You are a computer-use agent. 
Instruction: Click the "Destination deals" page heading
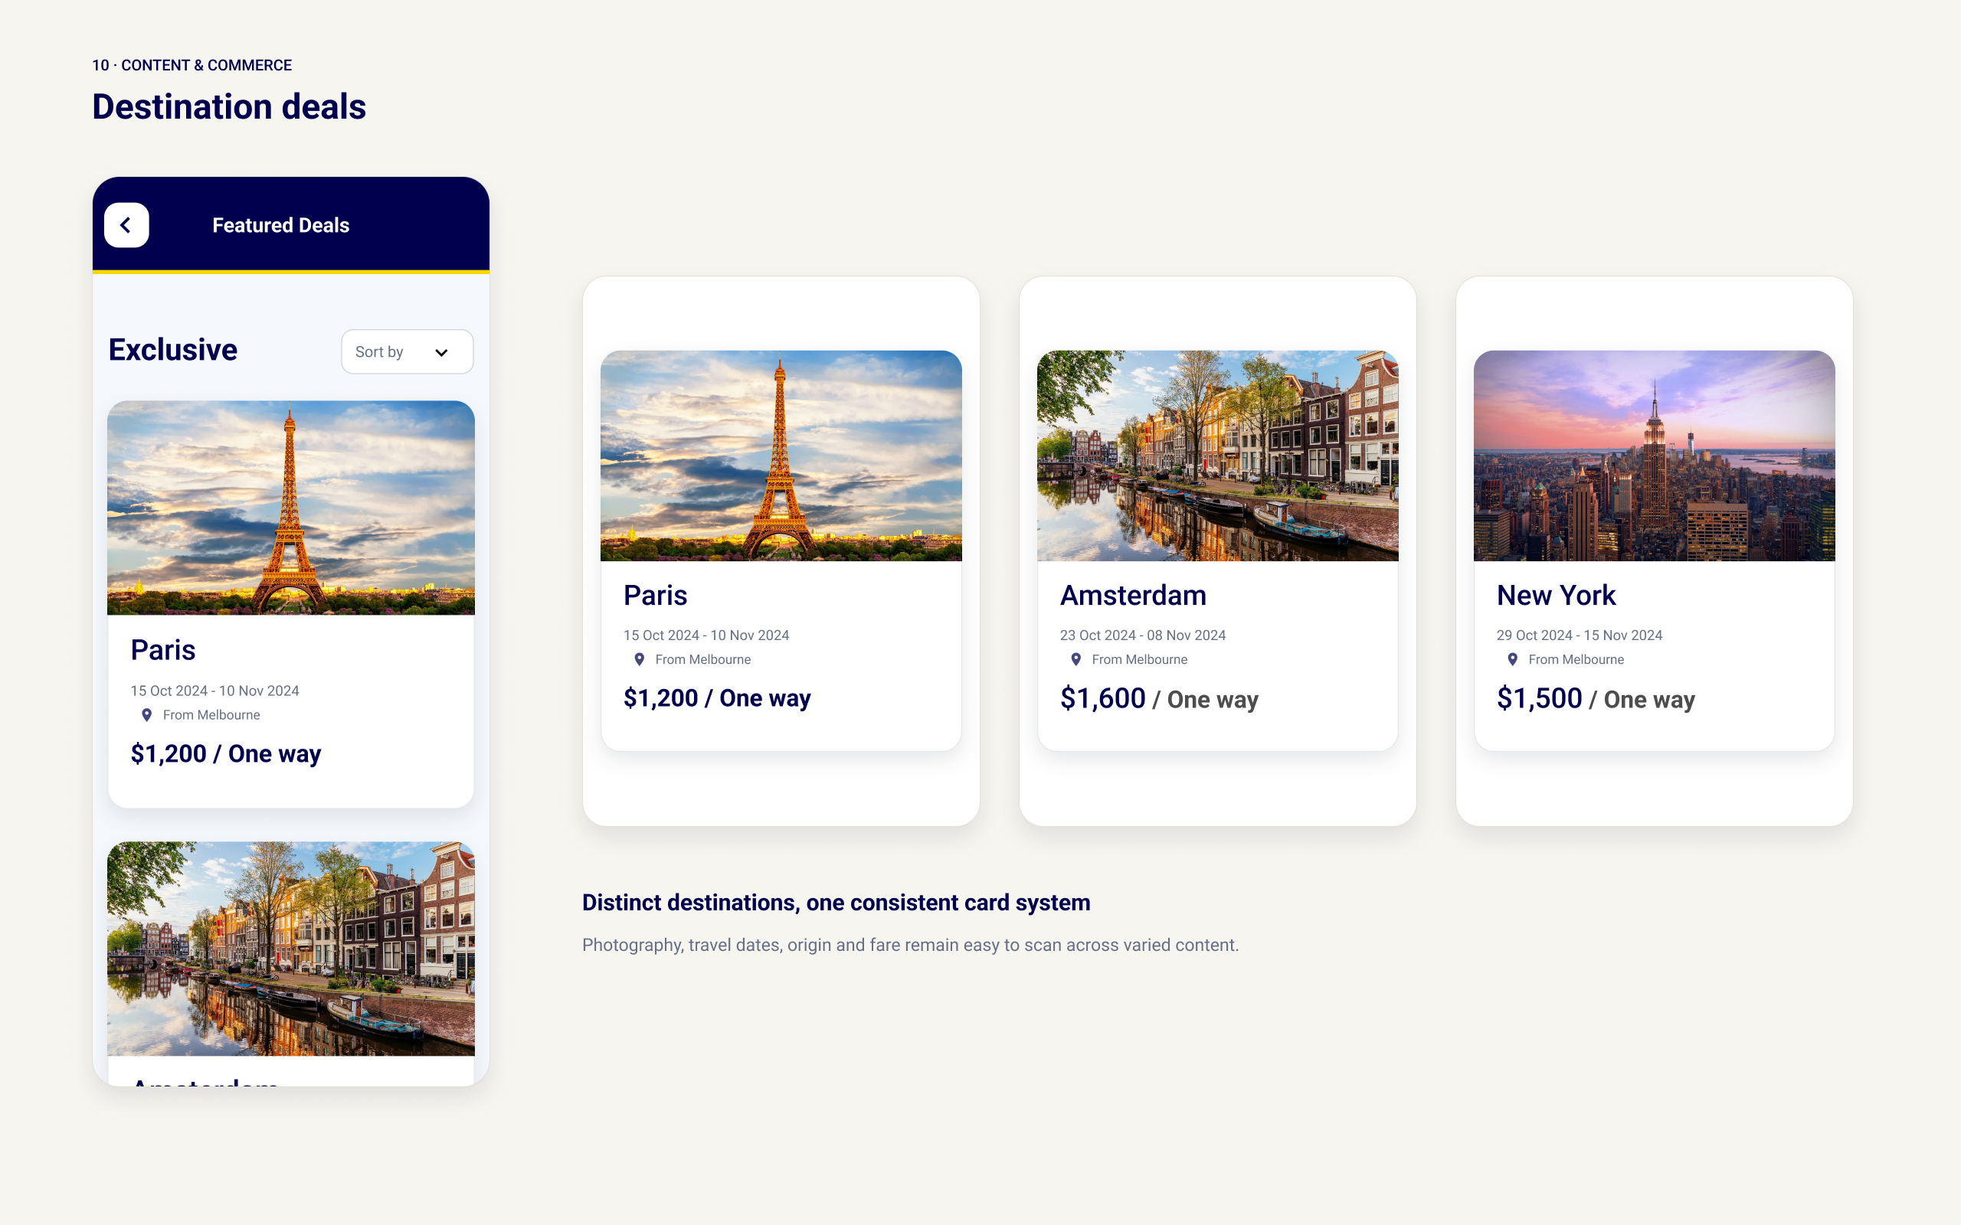pyautogui.click(x=229, y=106)
